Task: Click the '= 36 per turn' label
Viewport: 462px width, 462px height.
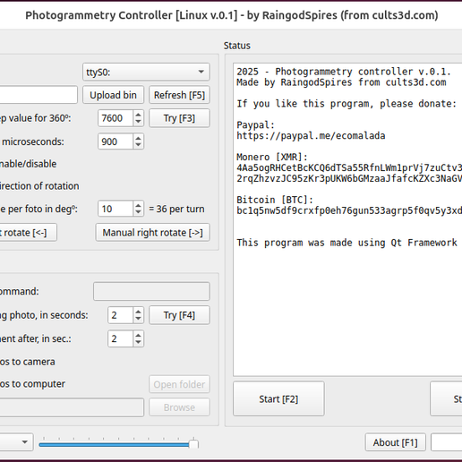Action: click(x=176, y=209)
